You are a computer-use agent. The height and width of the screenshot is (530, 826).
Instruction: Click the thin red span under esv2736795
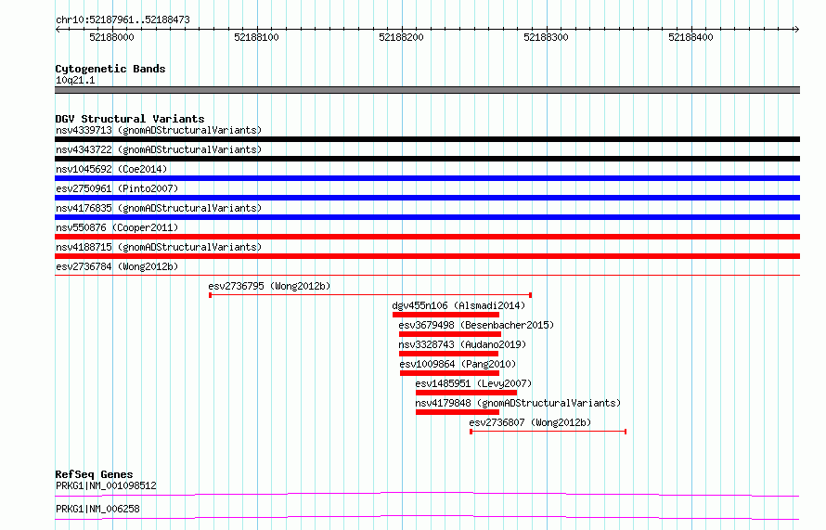click(370, 295)
